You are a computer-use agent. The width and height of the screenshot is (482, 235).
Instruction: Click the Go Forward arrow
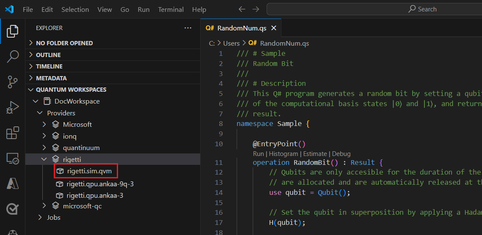tap(256, 9)
